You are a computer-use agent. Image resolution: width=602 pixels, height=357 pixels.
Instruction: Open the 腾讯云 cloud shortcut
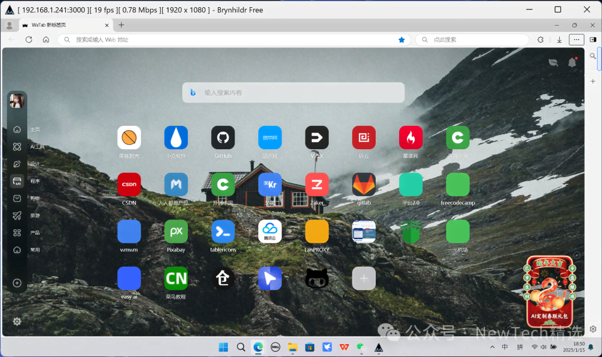[270, 231]
